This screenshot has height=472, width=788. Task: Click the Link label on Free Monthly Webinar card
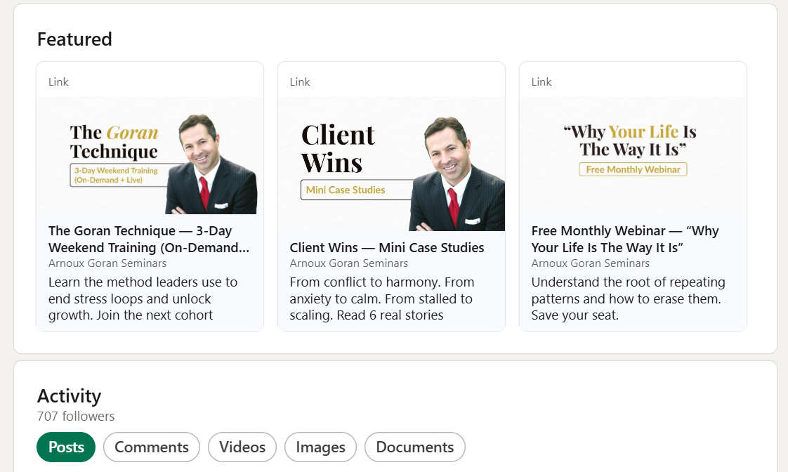point(541,82)
